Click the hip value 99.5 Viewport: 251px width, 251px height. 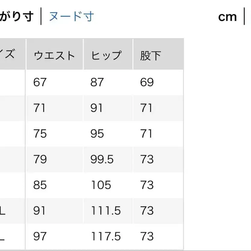point(99,159)
